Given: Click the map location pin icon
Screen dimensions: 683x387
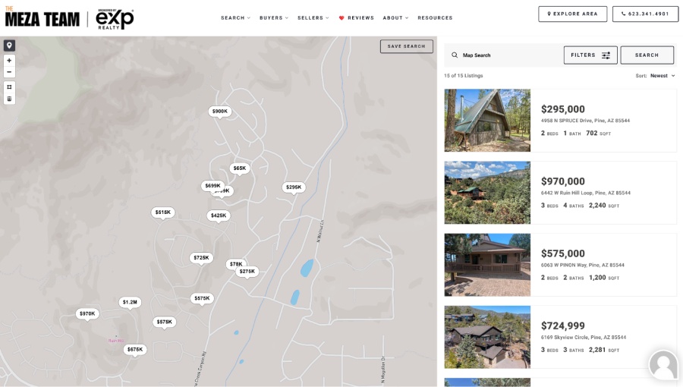Looking at the screenshot, I should click(x=9, y=46).
